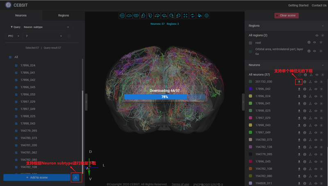Open the PFC region dropdown
The image size is (328, 186).
(14, 36)
